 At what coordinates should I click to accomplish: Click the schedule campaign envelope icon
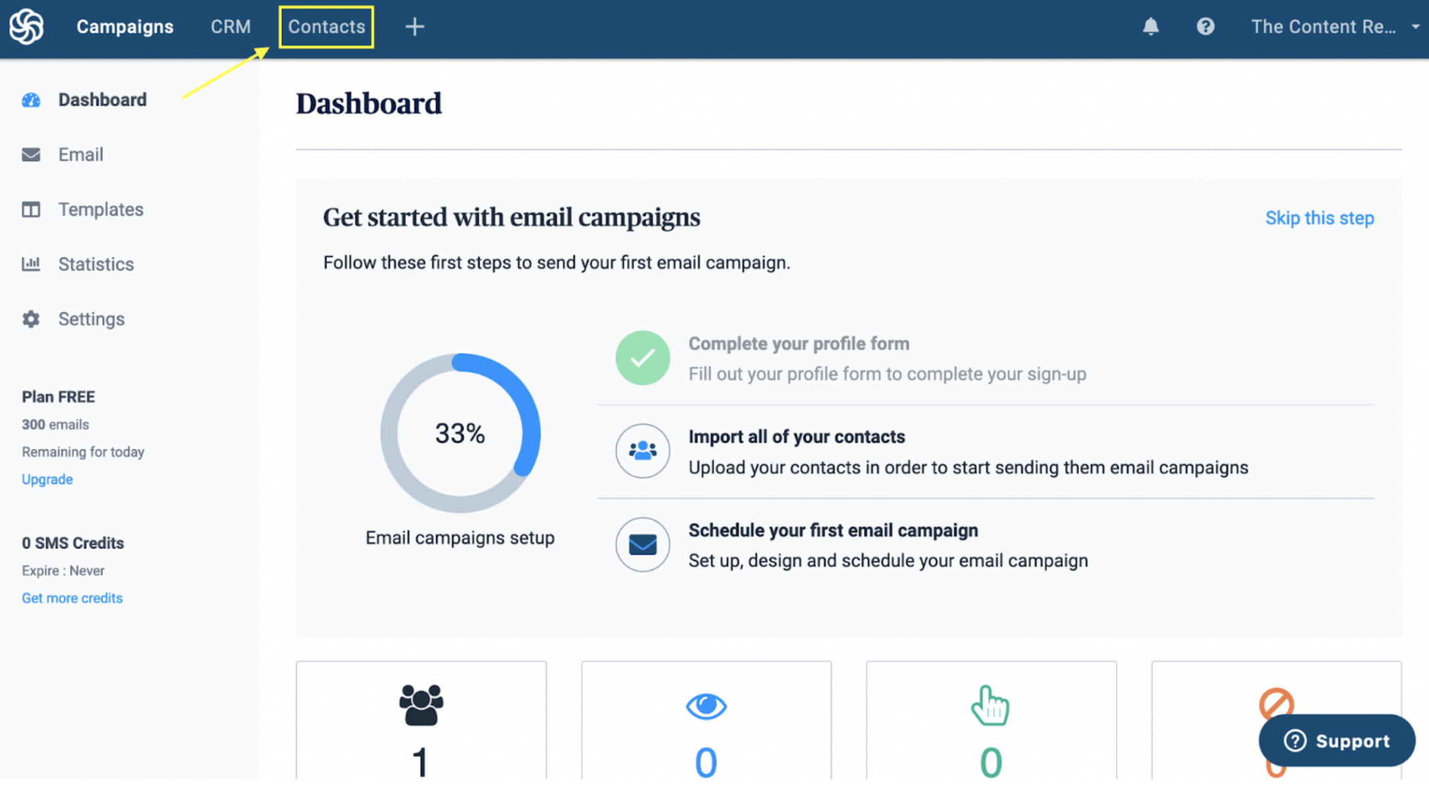pos(642,544)
